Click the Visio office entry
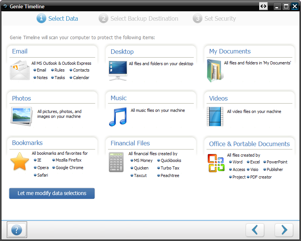 click(252, 169)
